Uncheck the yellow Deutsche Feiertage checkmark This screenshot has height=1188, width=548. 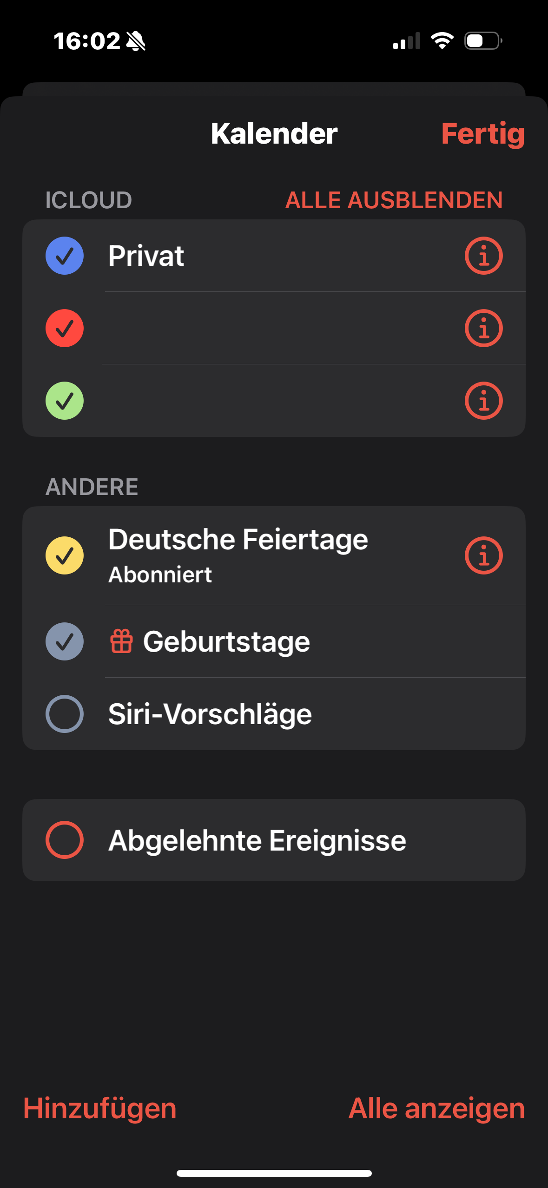65,555
